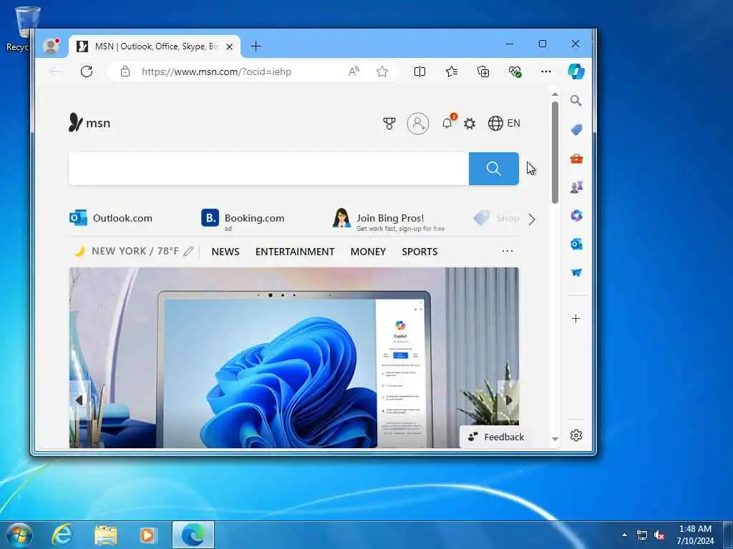Click the vertical scrollbar thumb
Image resolution: width=733 pixels, height=549 pixels.
[555, 153]
